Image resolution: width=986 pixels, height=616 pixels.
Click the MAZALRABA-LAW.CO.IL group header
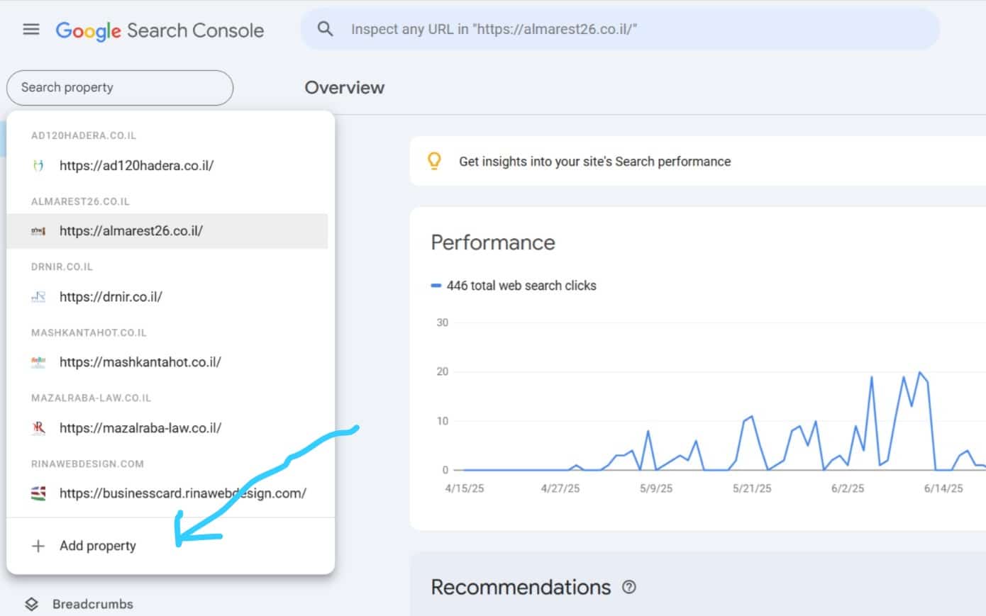91,398
